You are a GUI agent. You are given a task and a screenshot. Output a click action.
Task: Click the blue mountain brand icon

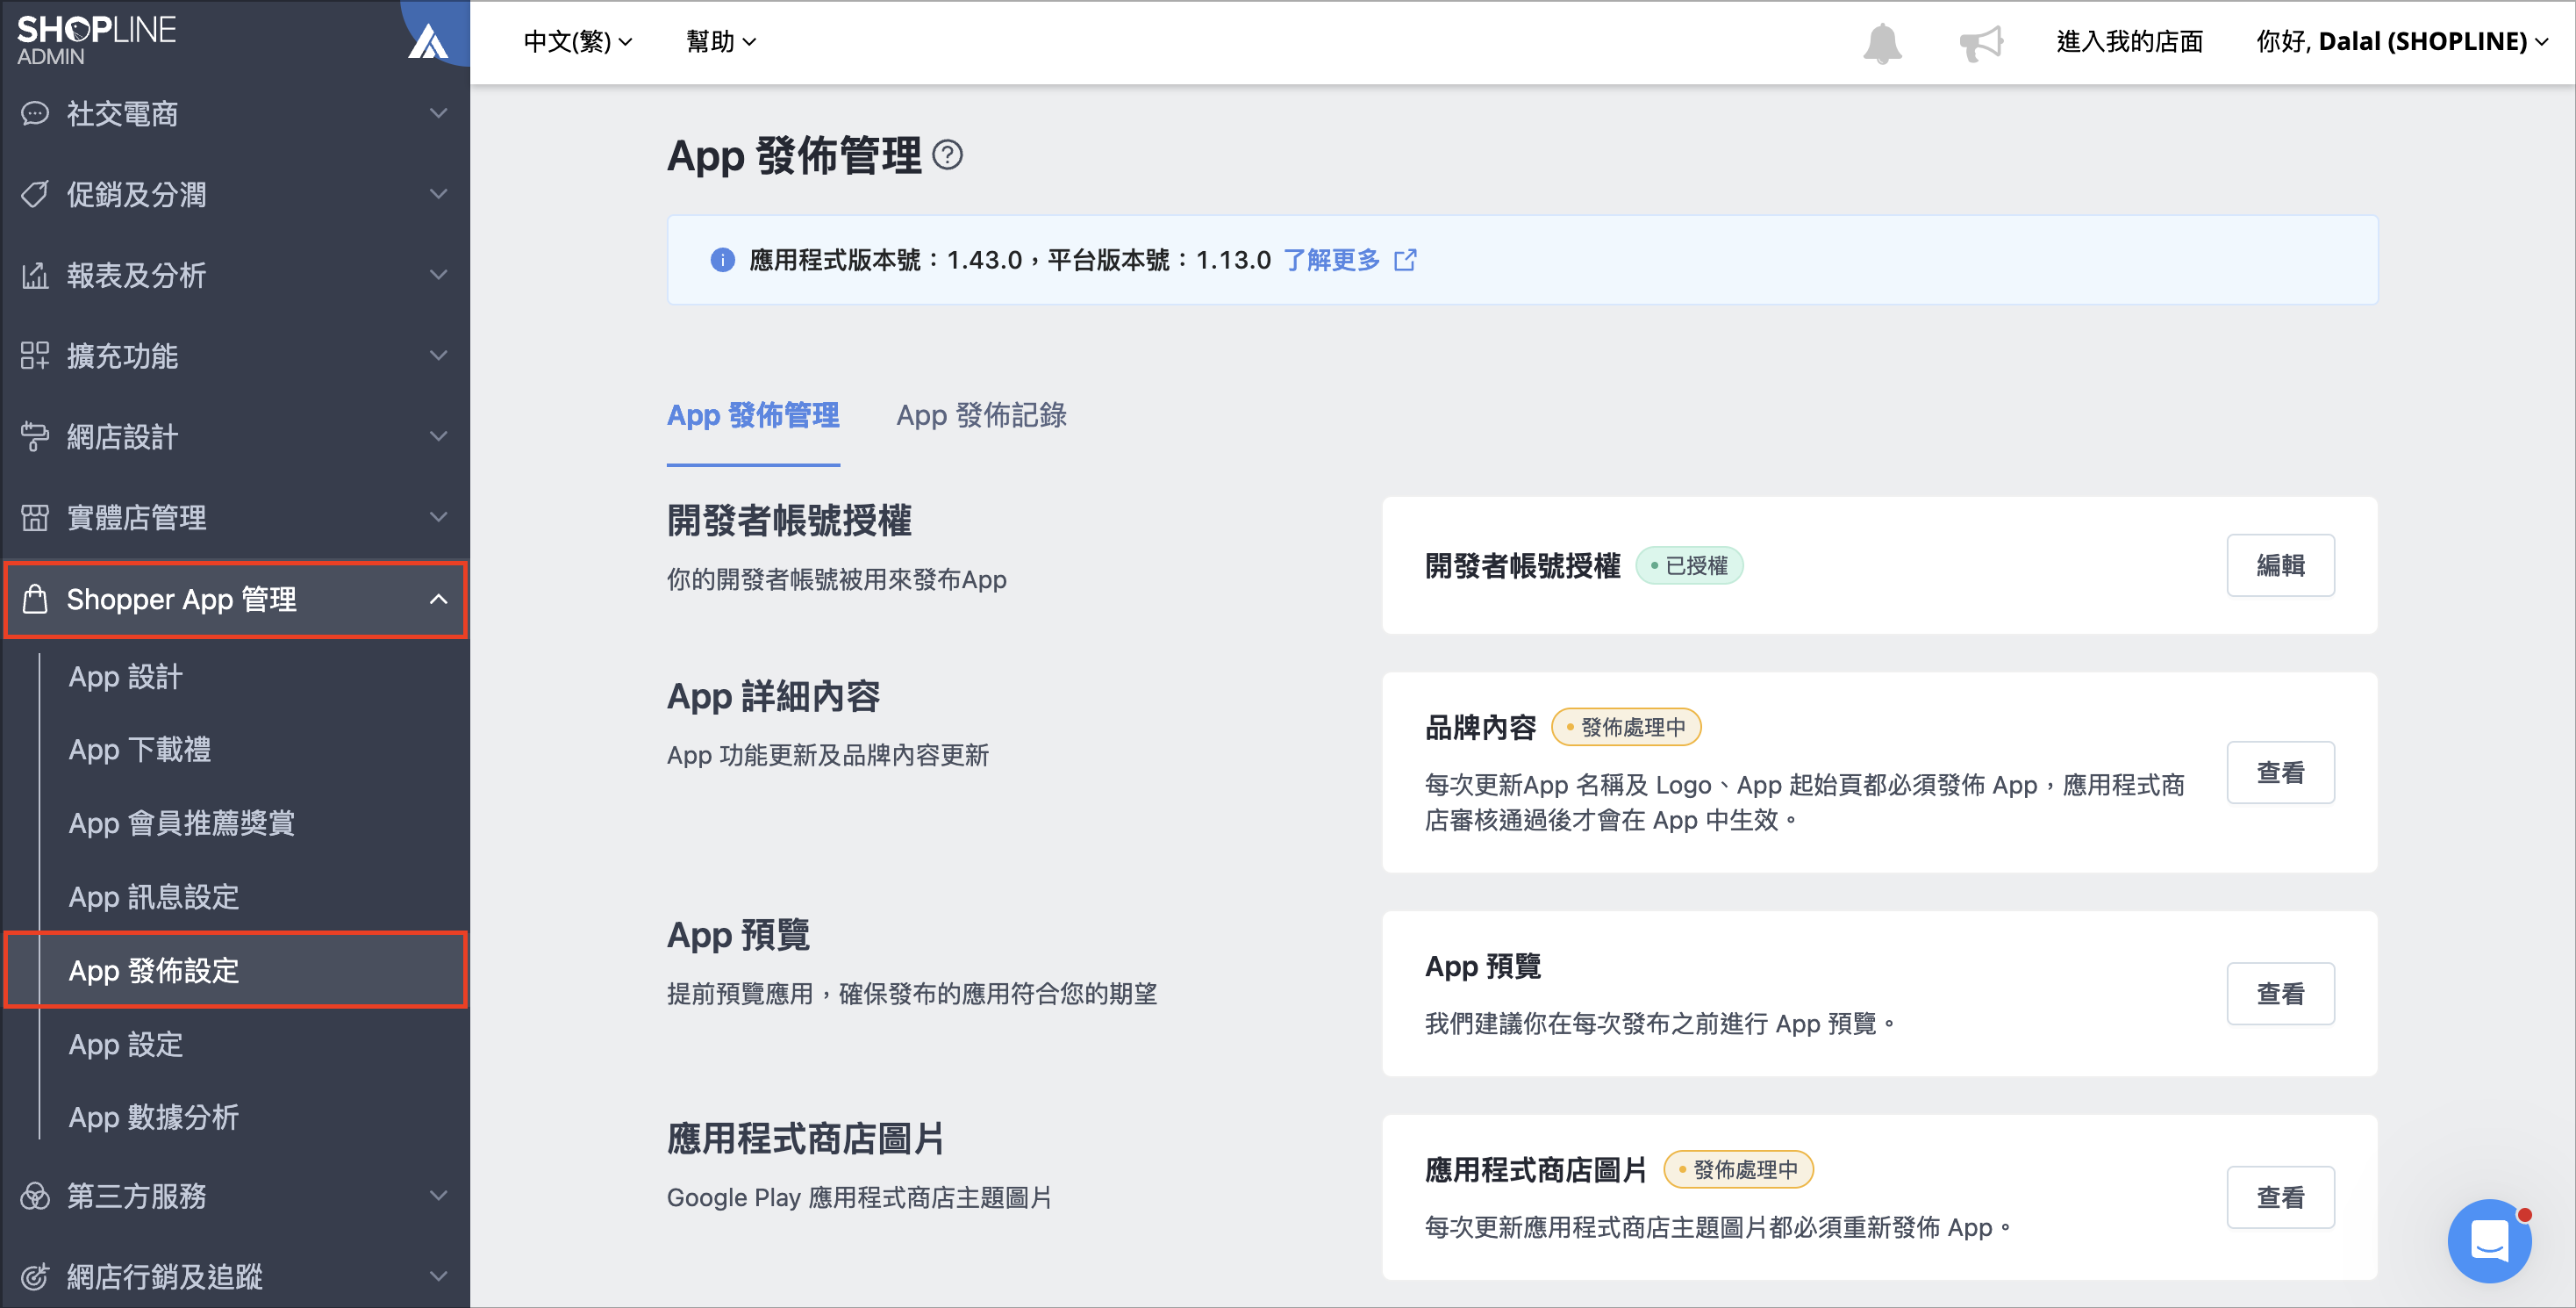click(x=428, y=41)
